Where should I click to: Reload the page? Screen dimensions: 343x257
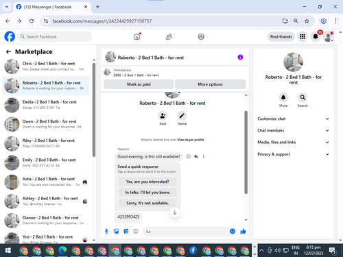(32, 21)
